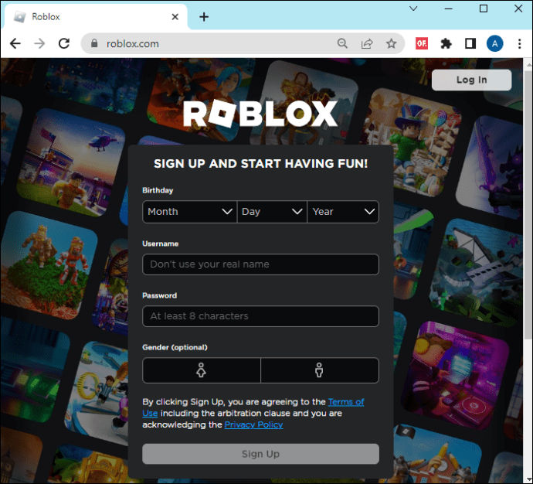Click the share page icon
Screen dimensions: 533x484
point(367,43)
